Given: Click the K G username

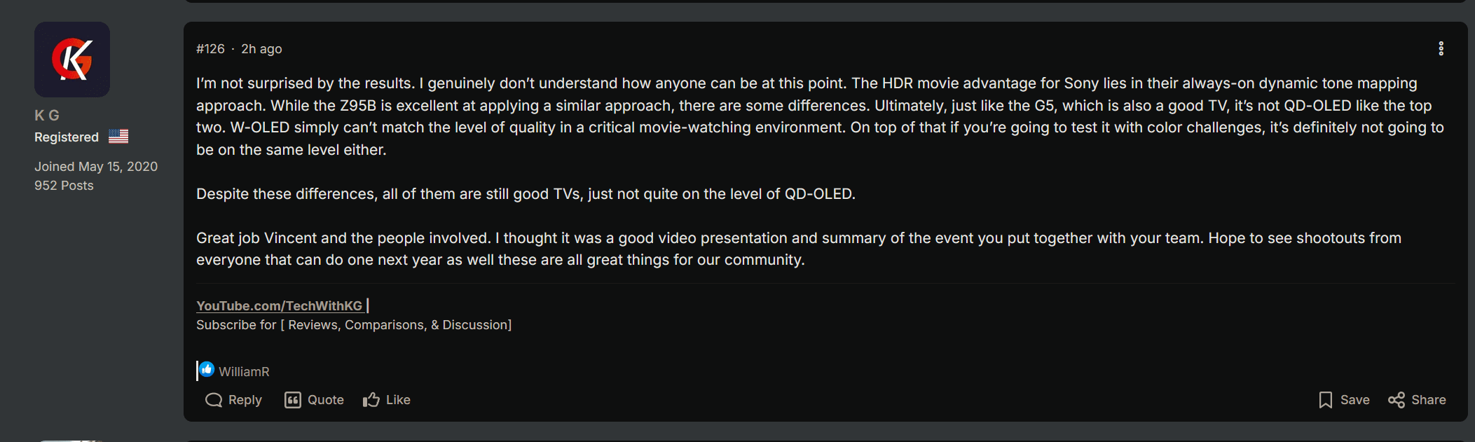Looking at the screenshot, I should 47,115.
